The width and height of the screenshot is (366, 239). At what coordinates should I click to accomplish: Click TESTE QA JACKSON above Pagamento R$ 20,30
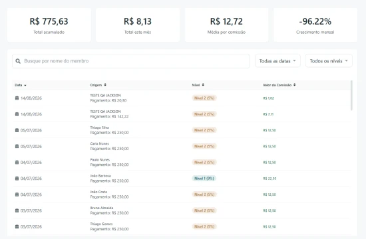(x=106, y=96)
